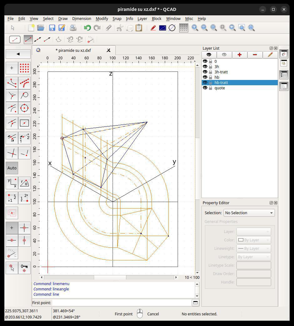Click the Auto snap button
294x326 pixels.
[12, 168]
